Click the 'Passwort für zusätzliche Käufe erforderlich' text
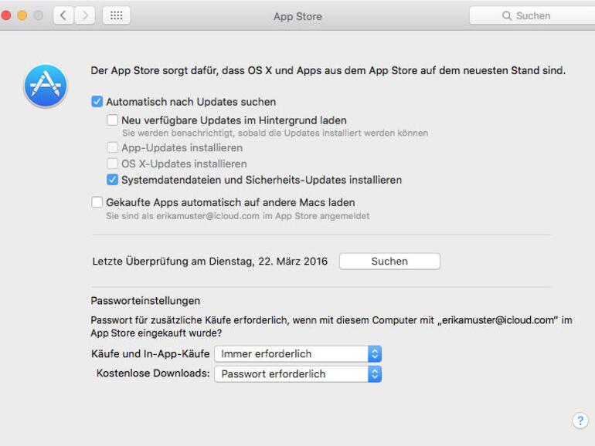 pos(331,326)
